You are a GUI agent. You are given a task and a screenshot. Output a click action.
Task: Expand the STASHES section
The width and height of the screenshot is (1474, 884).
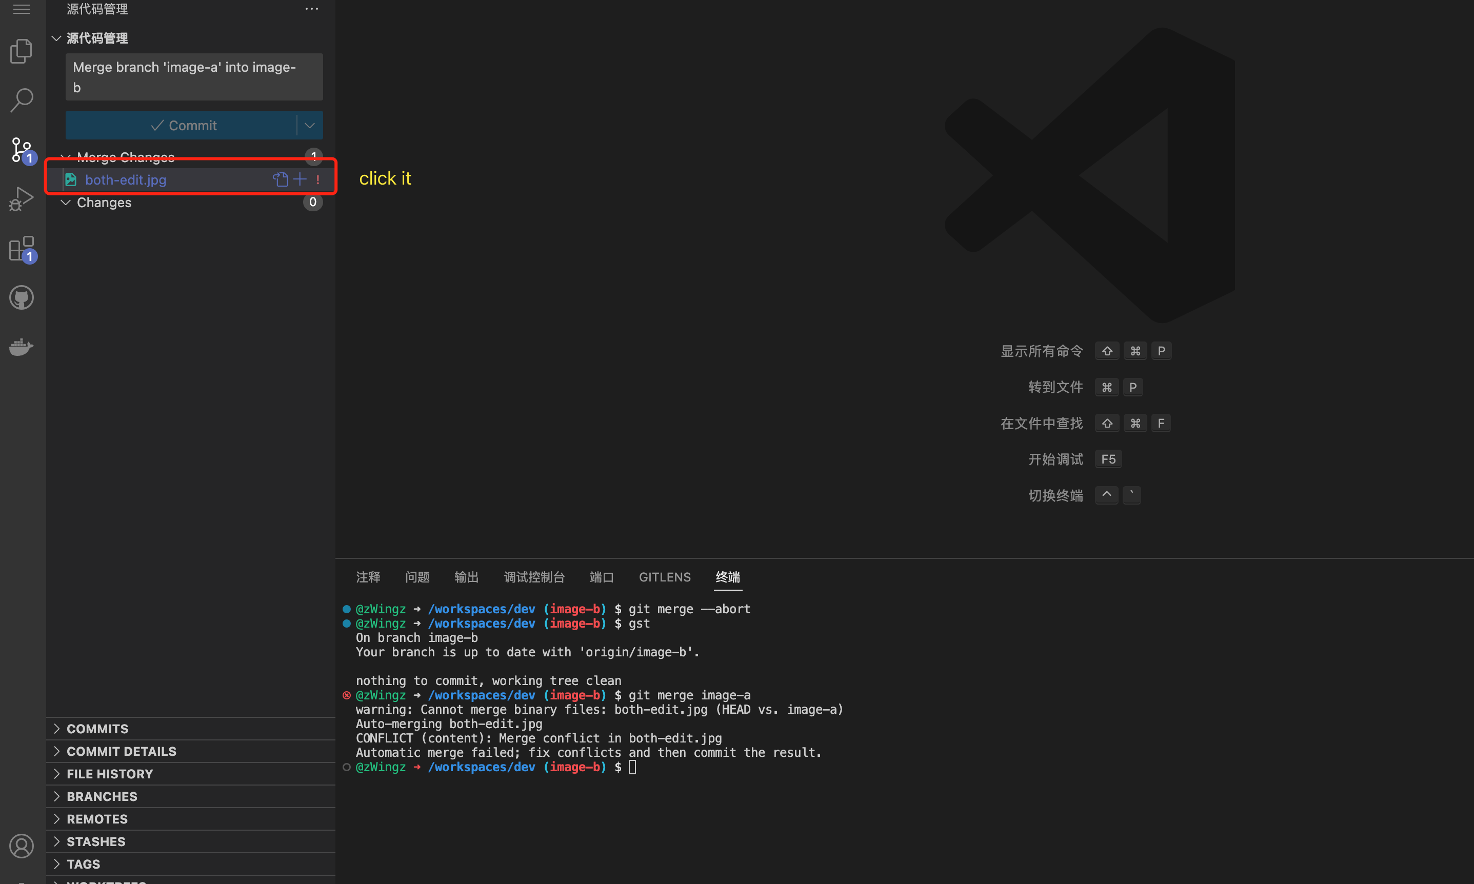[x=191, y=842]
